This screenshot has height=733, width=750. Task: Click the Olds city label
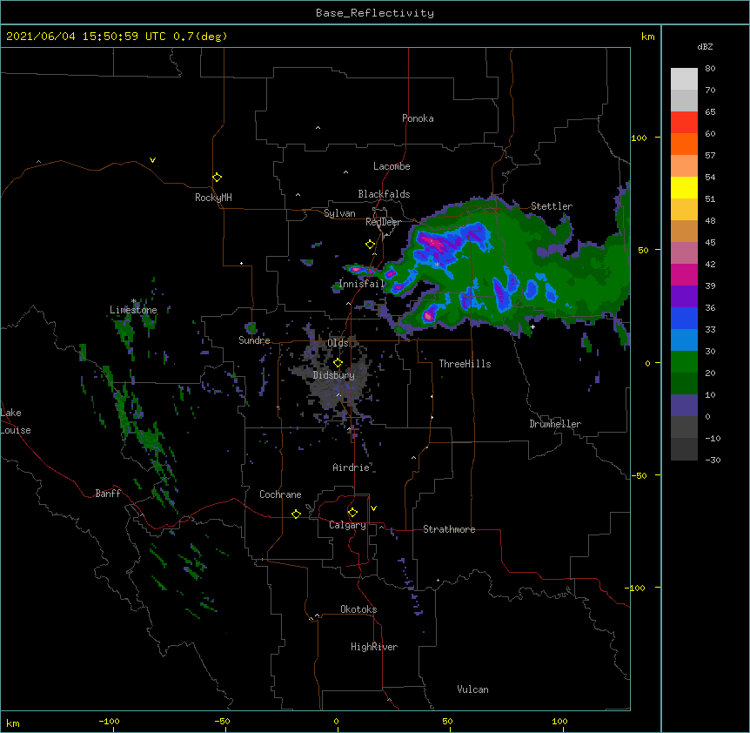coord(338,343)
